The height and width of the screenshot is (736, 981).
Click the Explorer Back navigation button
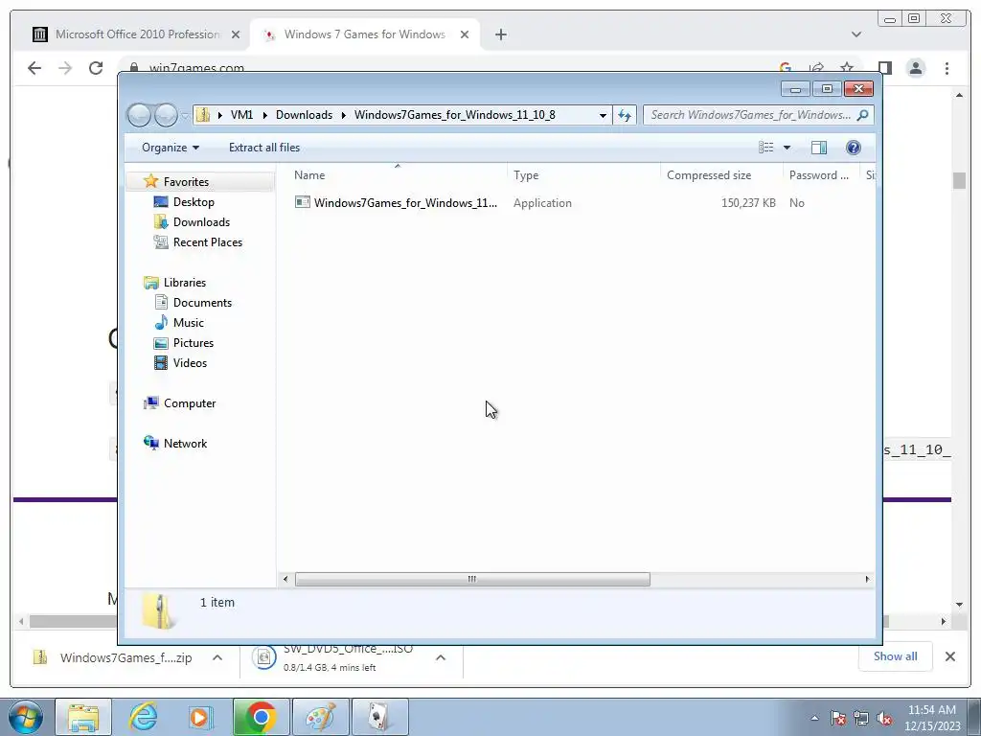(139, 115)
